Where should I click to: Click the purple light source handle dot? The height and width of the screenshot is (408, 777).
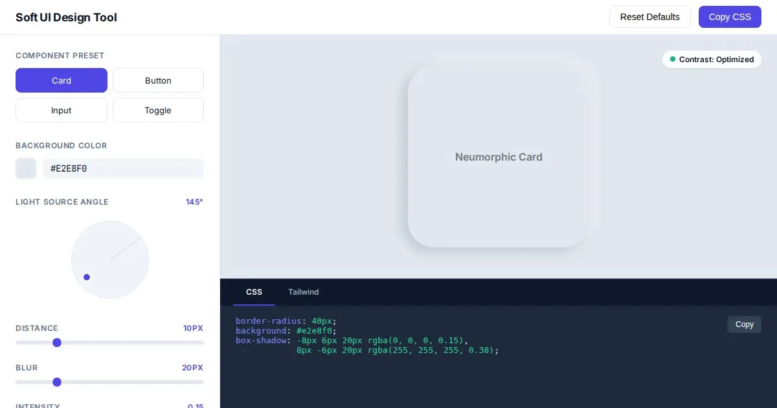point(87,277)
